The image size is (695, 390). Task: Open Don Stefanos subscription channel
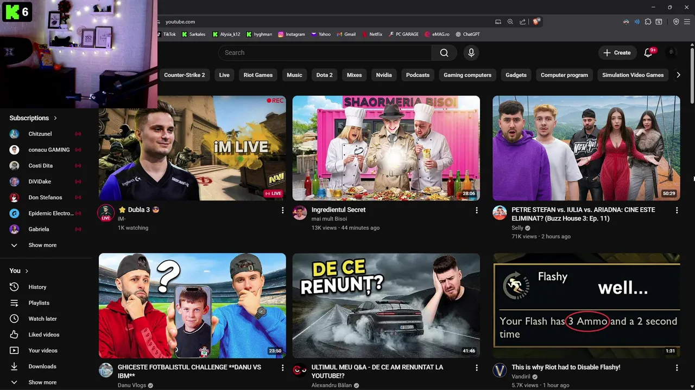point(46,198)
